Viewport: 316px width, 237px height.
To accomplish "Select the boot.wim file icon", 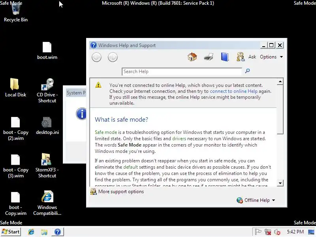I will [47, 51].
